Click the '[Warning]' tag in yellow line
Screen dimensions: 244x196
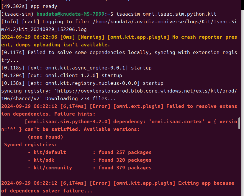[x=91, y=37]
